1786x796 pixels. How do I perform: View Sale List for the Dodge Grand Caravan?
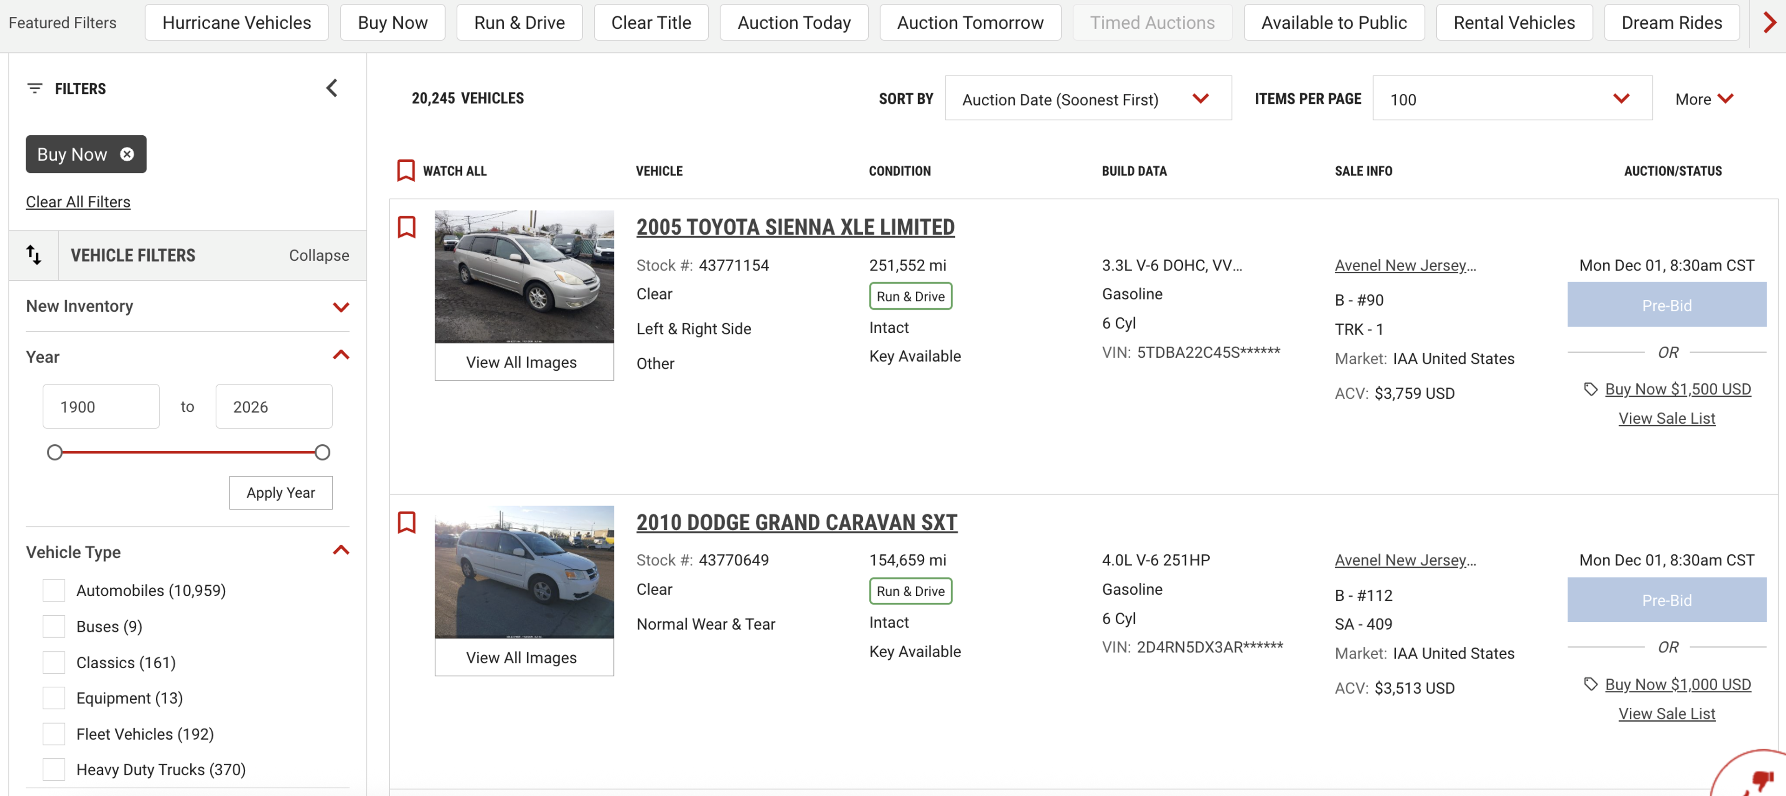pyautogui.click(x=1667, y=714)
